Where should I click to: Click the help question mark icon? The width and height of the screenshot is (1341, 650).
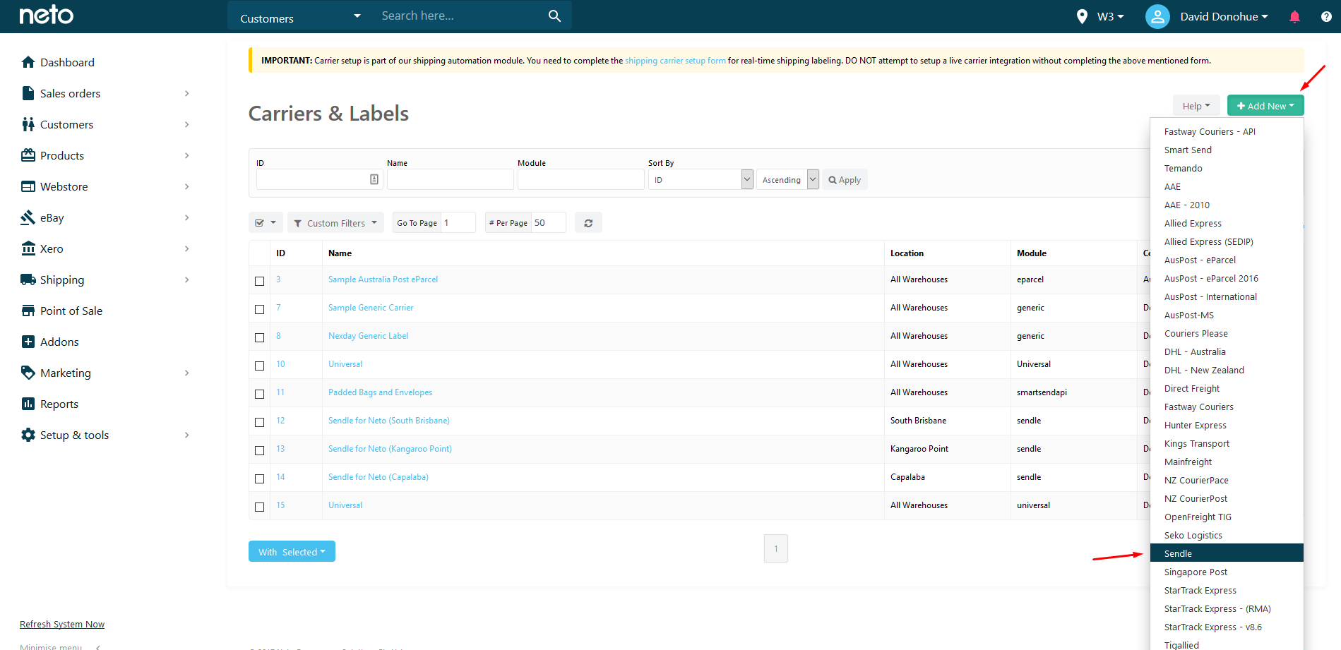(1326, 16)
